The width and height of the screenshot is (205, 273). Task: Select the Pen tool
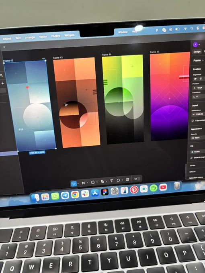(x=102, y=181)
